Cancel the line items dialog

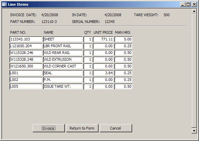tap(116, 128)
